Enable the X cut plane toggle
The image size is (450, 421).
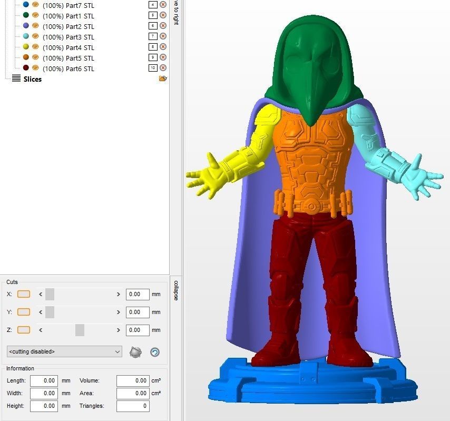click(x=24, y=294)
